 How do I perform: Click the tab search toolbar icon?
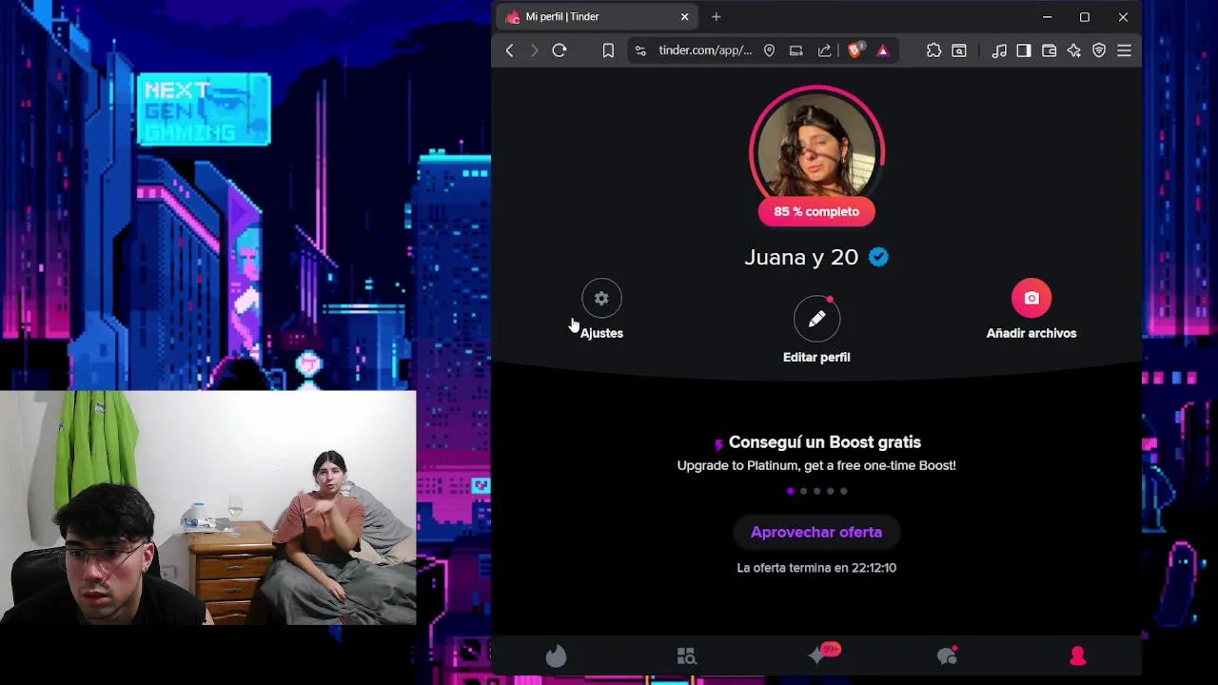pyautogui.click(x=959, y=50)
